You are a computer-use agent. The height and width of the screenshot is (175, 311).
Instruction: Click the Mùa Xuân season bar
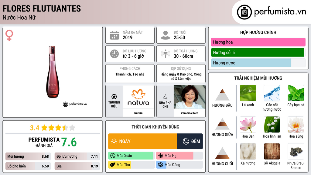click(x=131, y=156)
